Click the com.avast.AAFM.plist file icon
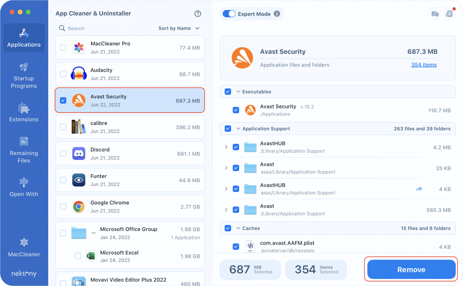 [x=250, y=247]
